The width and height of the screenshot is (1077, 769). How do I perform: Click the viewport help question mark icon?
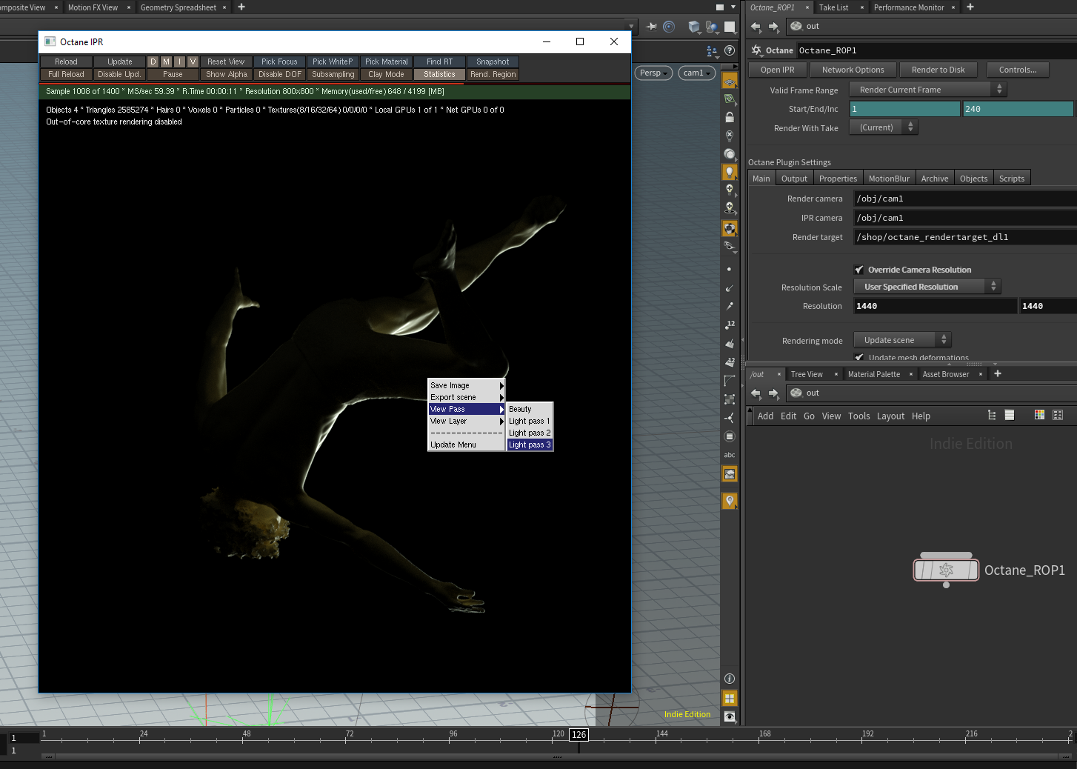tap(730, 50)
